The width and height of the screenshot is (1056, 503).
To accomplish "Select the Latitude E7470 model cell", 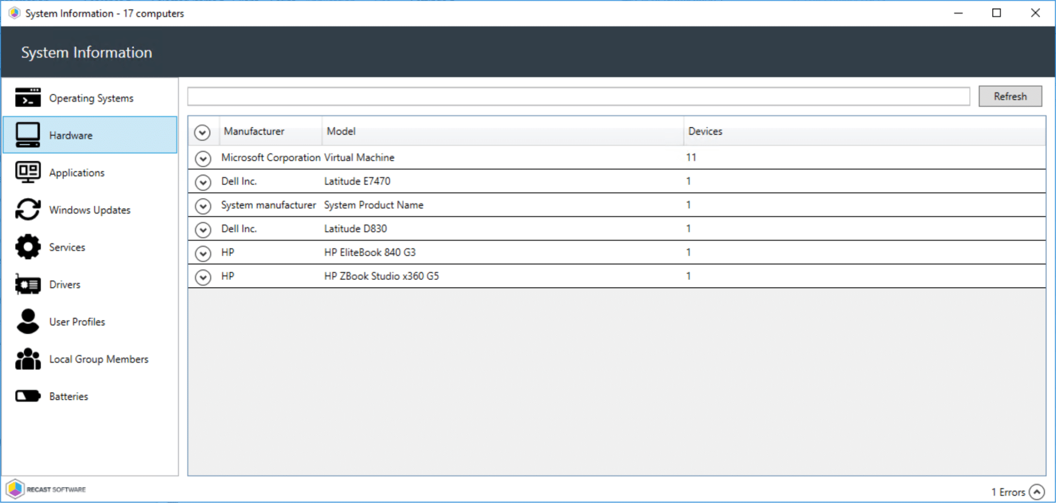I will [357, 181].
